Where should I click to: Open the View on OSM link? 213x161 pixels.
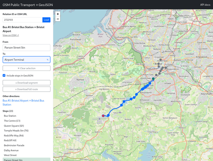click(x=11, y=35)
